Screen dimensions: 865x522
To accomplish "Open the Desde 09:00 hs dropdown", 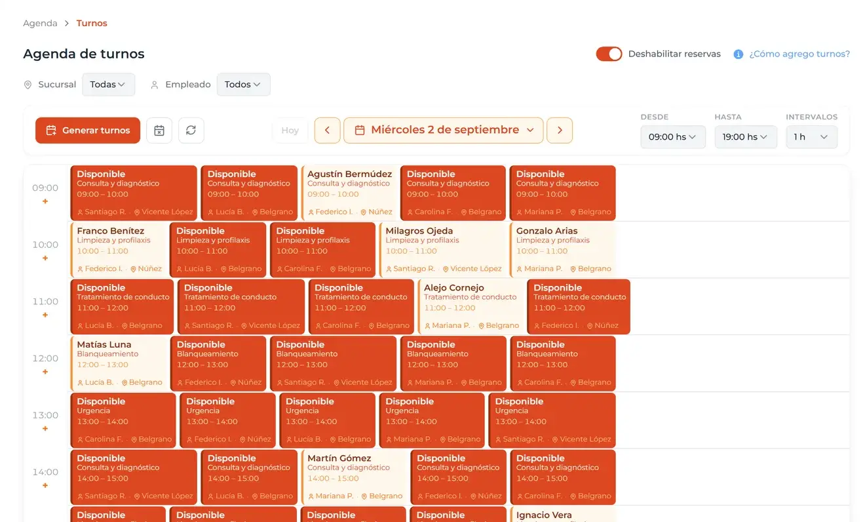I will click(673, 137).
